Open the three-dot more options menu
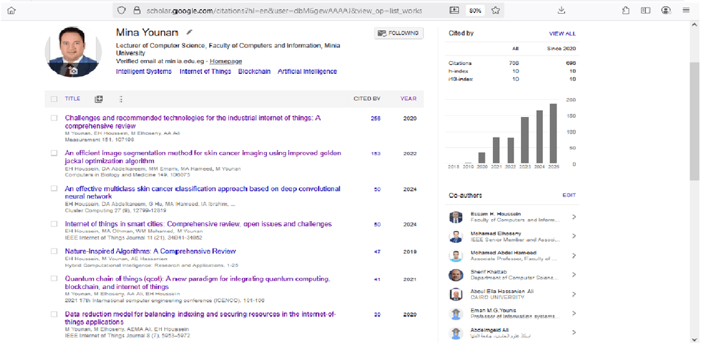This screenshot has height=358, width=702. coord(121,99)
